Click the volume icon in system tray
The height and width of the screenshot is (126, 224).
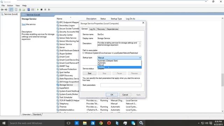tap(206, 123)
